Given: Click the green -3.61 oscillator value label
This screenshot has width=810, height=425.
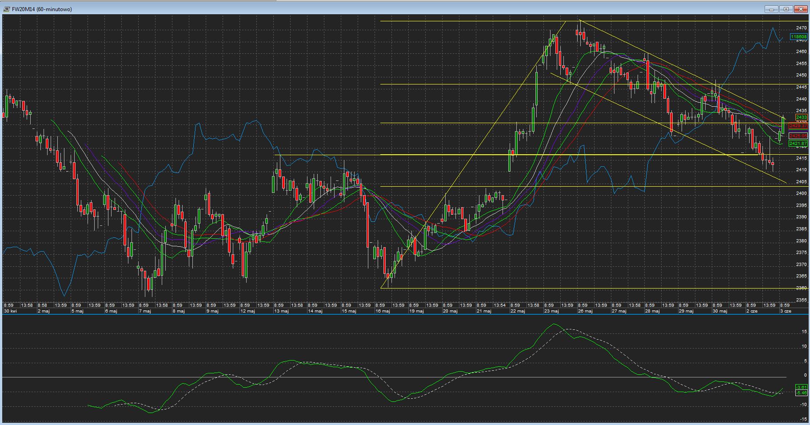Looking at the screenshot, I should pos(801,388).
